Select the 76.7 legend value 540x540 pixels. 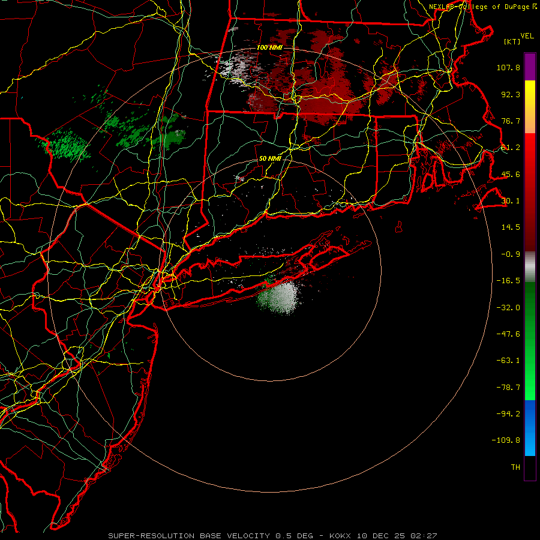coord(511,121)
